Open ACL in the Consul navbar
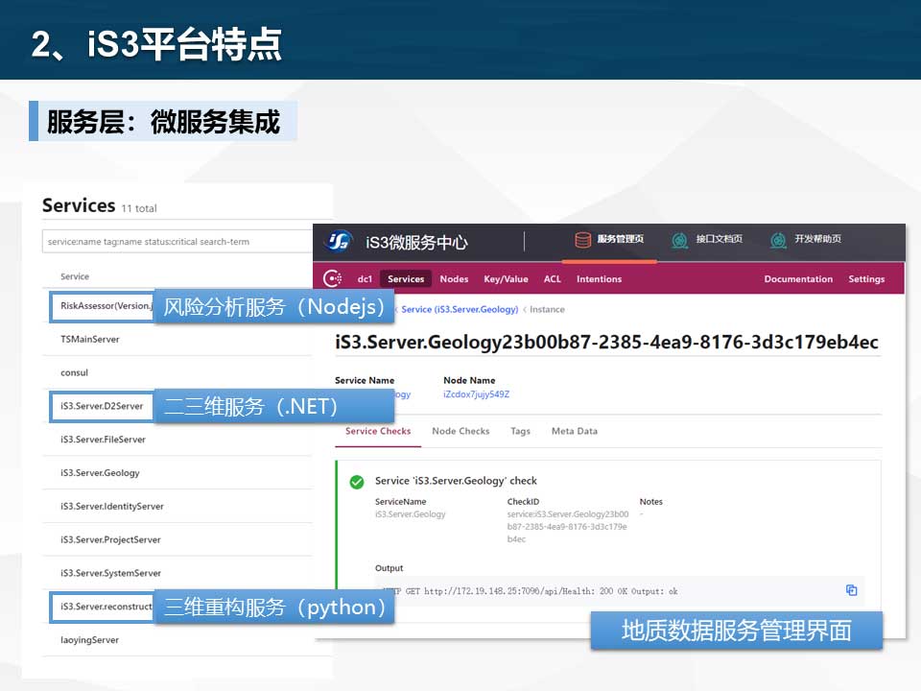 coord(553,279)
